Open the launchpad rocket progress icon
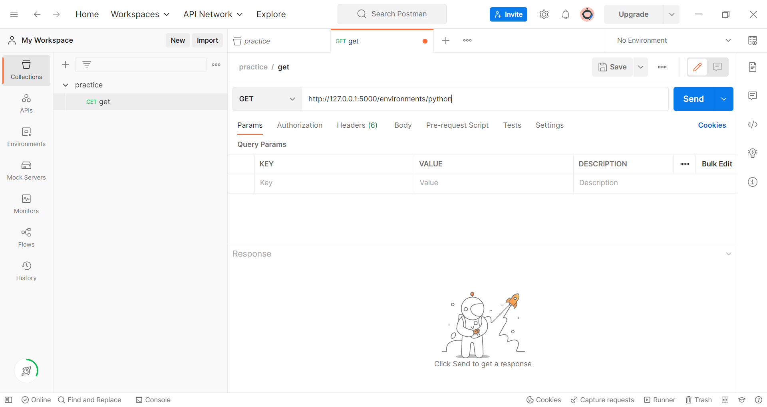Image resolution: width=767 pixels, height=407 pixels. [x=26, y=371]
